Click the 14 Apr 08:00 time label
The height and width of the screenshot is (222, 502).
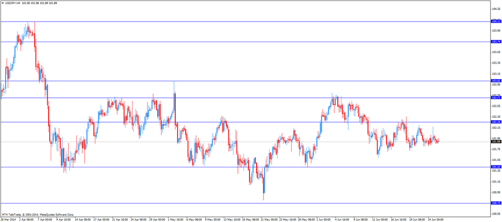(83, 220)
